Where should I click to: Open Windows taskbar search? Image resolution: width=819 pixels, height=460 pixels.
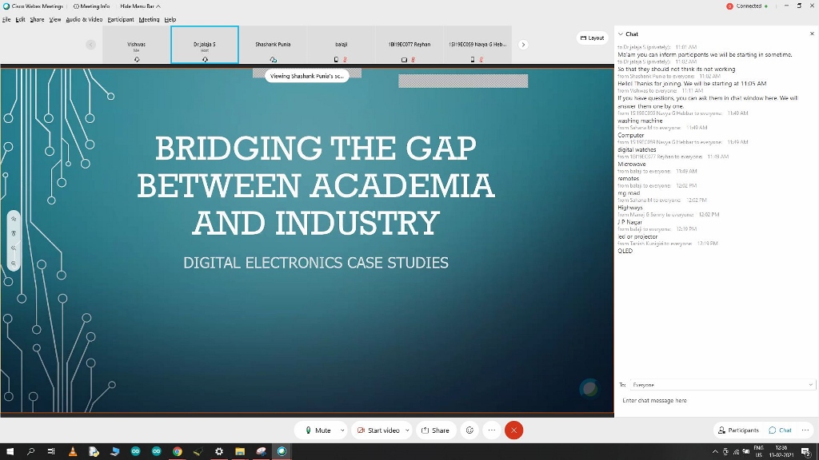(x=31, y=452)
